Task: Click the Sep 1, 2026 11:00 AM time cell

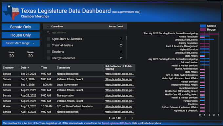Action: [x=47, y=85]
